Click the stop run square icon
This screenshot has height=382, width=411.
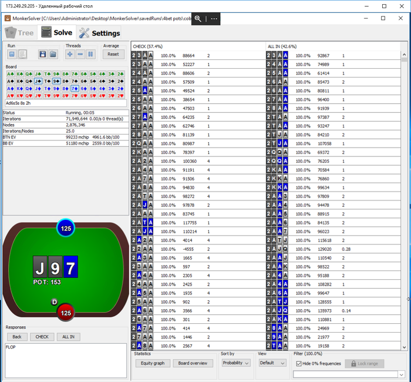[x=12, y=54]
